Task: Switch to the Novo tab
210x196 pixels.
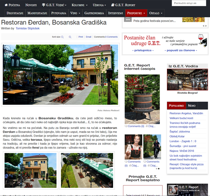Action: point(192,106)
